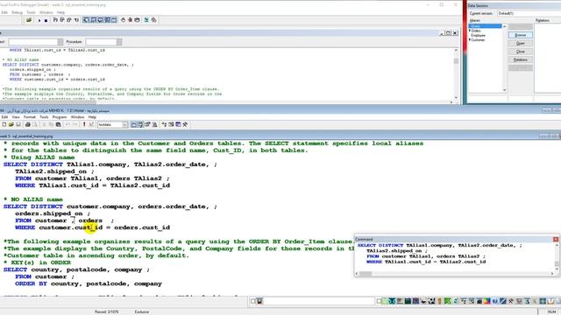The width and height of the screenshot is (561, 315).
Task: Click the Open folder icon in the FoxPro toolbar
Action: [x=11, y=124]
